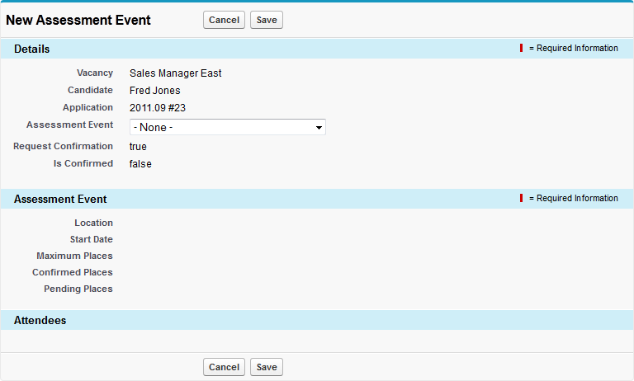
Task: Click the Request Confirmation value "true"
Action: [x=138, y=147]
